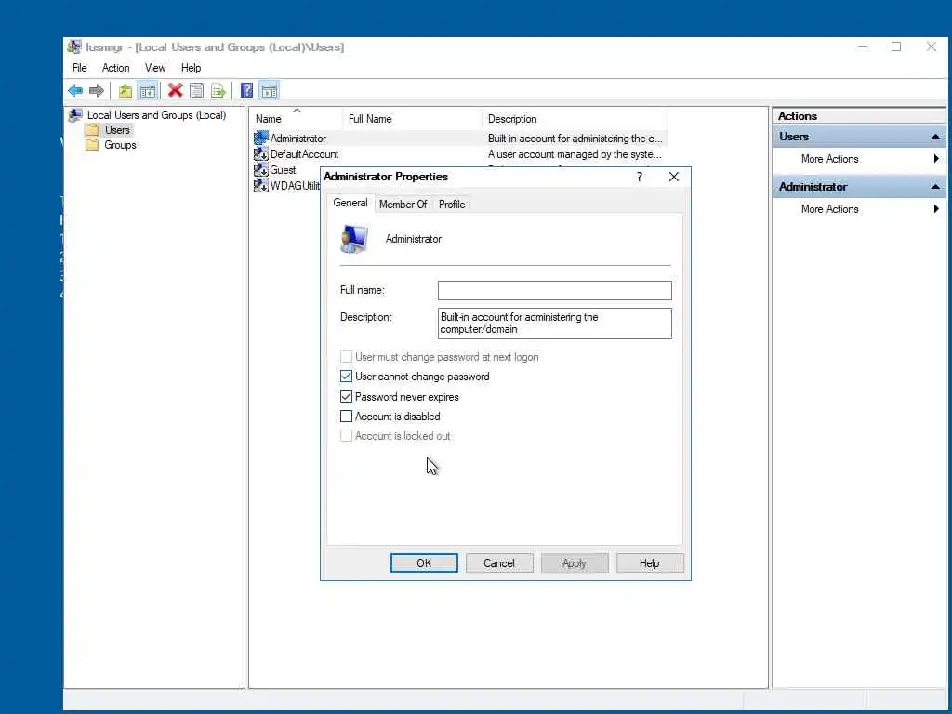Image resolution: width=952 pixels, height=714 pixels.
Task: Click the Users folder icon in tree
Action: tap(92, 130)
